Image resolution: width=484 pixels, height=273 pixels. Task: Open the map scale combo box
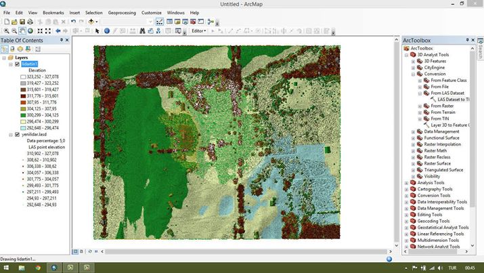127,22
